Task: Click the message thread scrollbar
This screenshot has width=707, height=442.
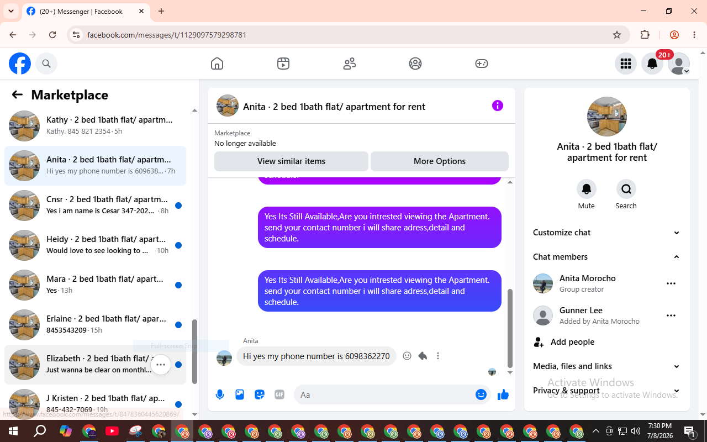Action: point(510,328)
